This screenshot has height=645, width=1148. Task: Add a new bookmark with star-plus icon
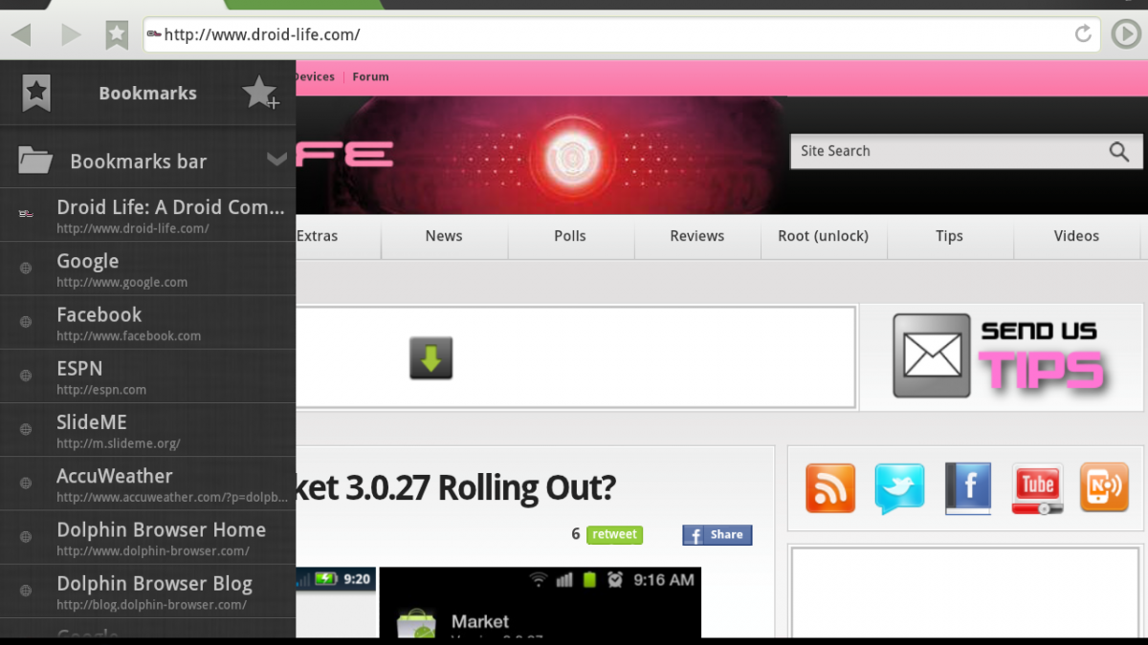[x=259, y=93]
